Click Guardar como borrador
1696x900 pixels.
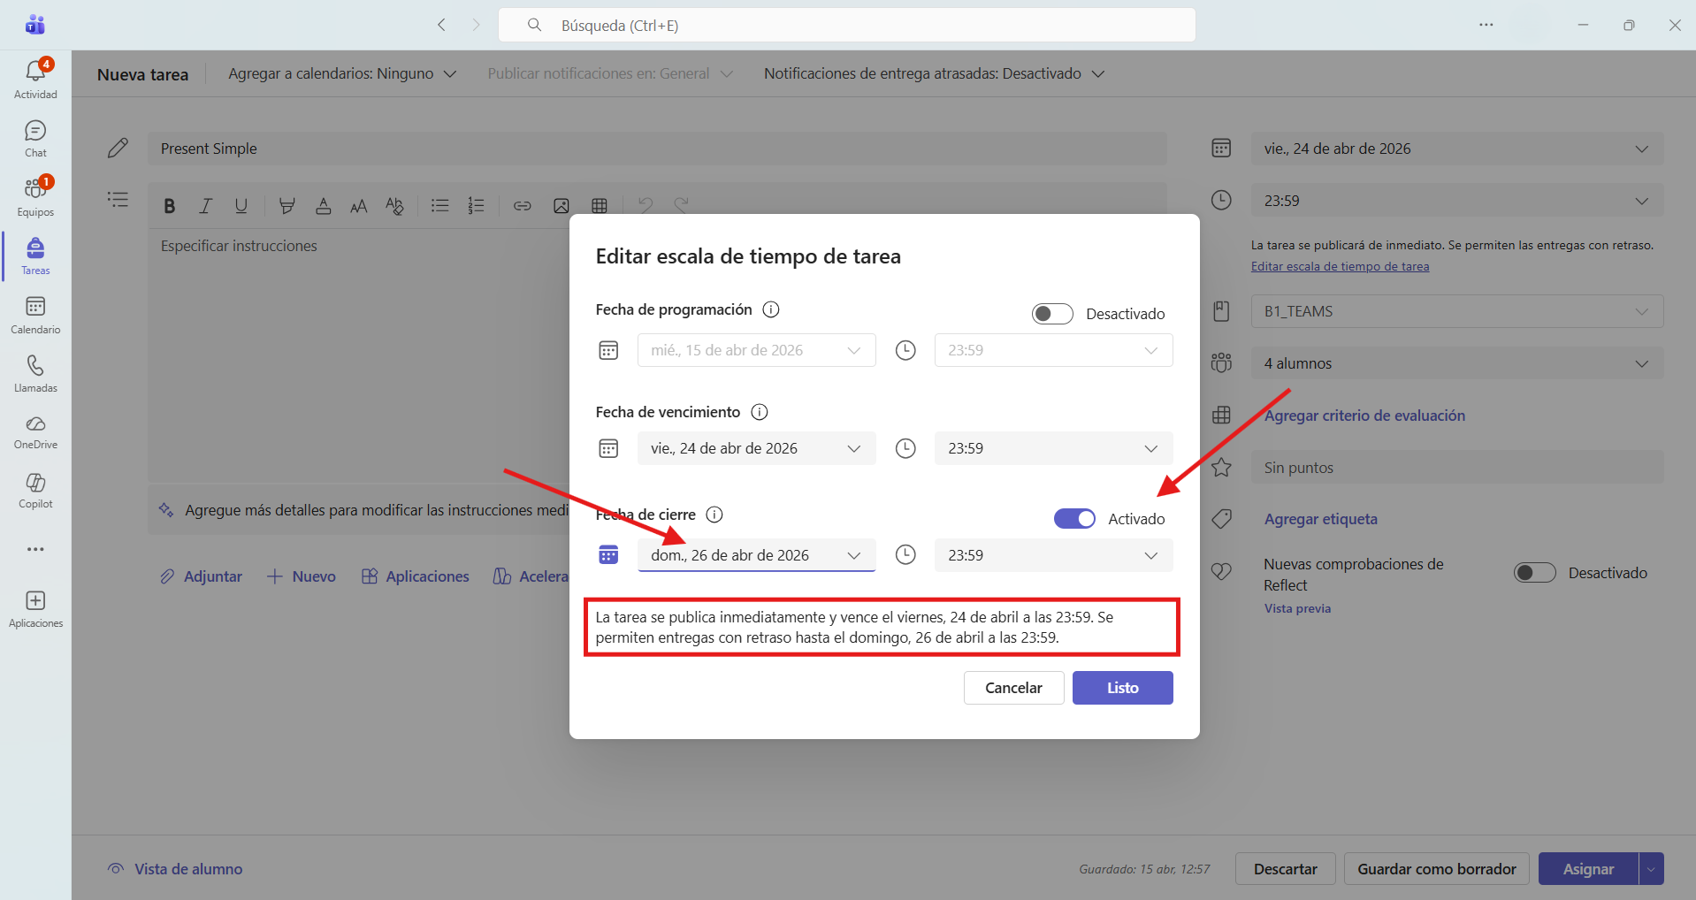(x=1436, y=869)
